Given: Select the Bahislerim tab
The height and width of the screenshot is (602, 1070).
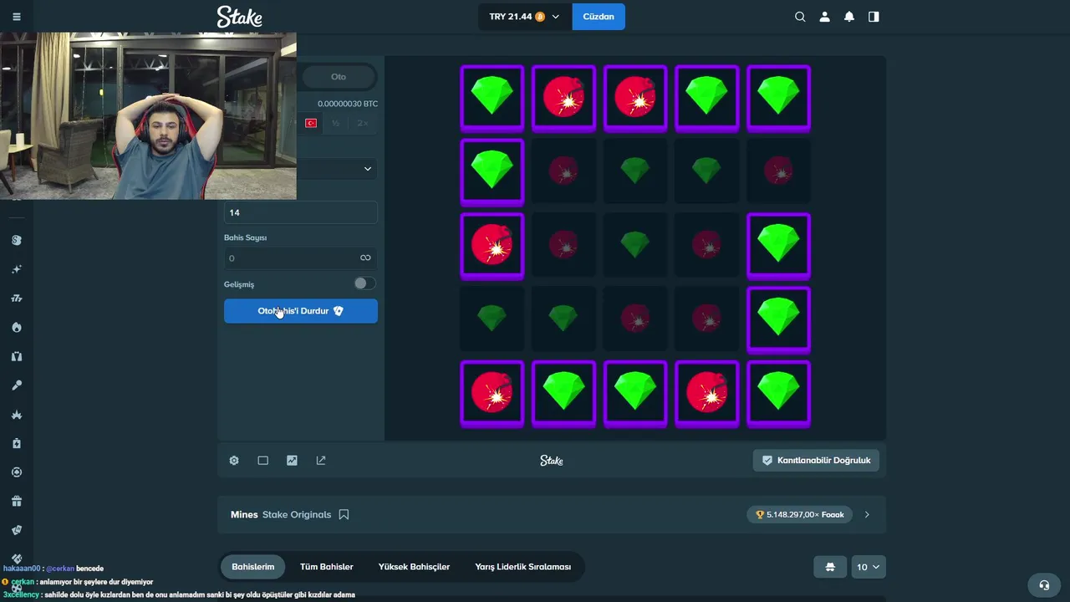Looking at the screenshot, I should (252, 567).
